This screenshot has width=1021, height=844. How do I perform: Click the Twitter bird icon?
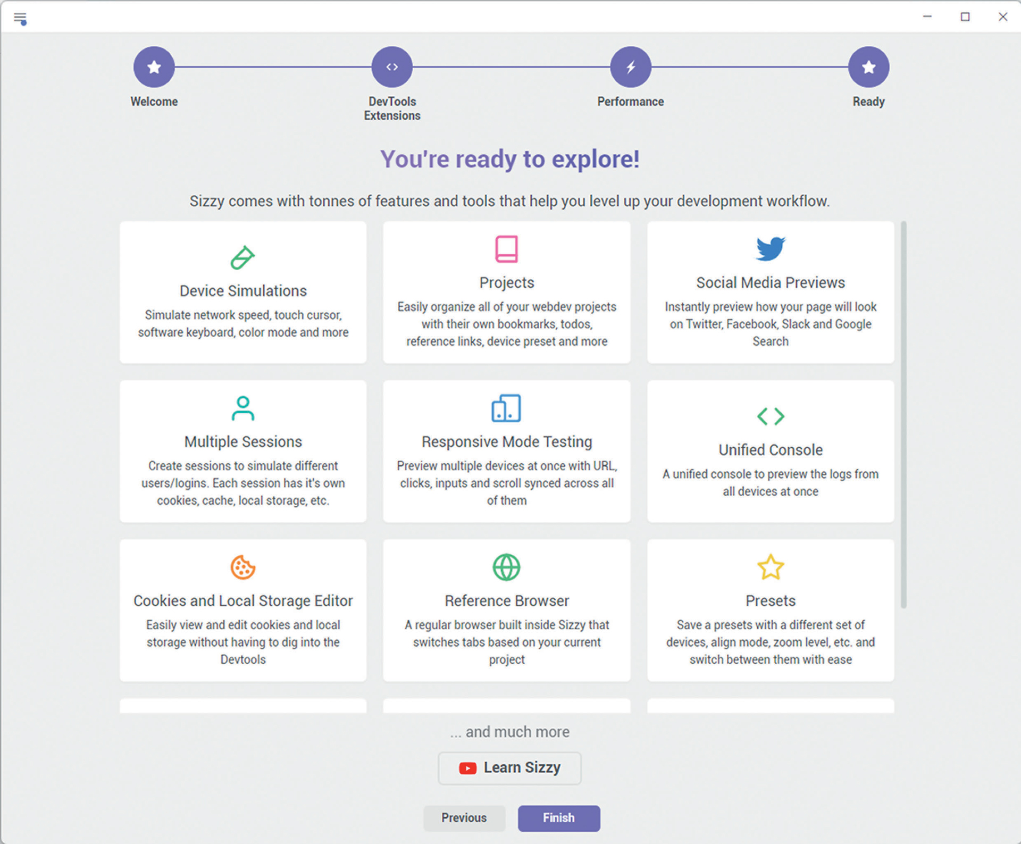point(771,249)
